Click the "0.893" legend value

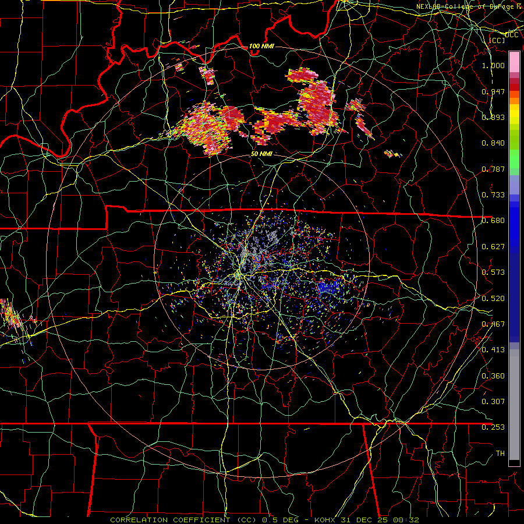(493, 117)
